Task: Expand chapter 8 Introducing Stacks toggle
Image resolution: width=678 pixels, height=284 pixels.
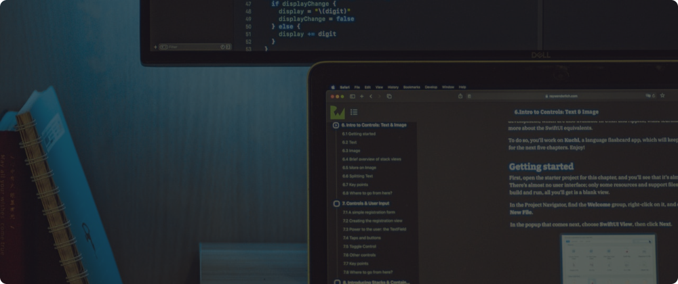Action: 337,282
